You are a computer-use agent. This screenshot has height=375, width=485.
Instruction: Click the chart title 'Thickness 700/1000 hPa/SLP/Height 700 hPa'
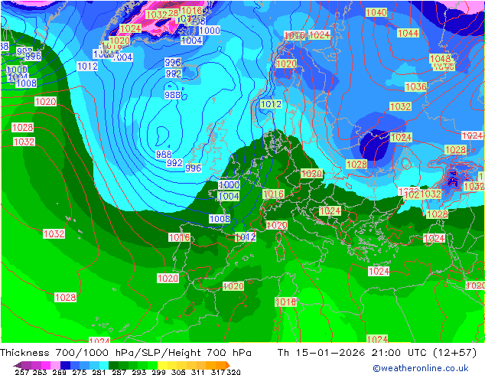(125, 353)
